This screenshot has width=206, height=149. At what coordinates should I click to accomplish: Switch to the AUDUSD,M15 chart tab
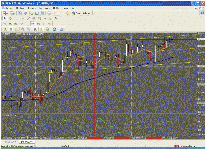coord(10,142)
